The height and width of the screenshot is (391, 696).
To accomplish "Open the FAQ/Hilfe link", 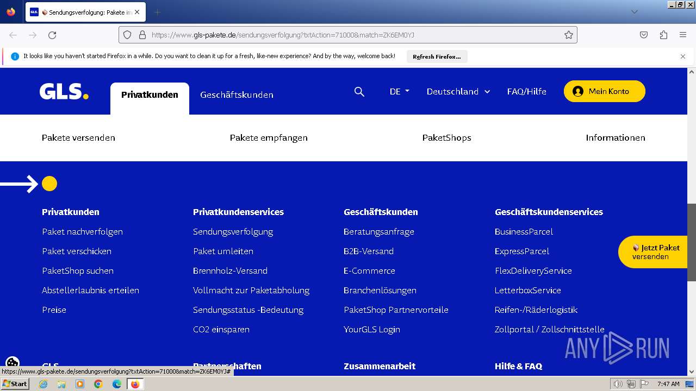I will pyautogui.click(x=526, y=92).
